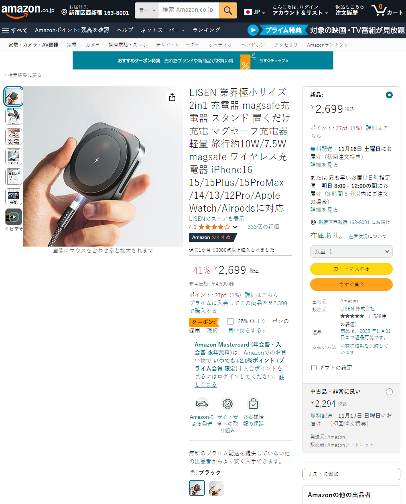The width and height of the screenshot is (406, 504).
Task: Click the Amazonによる発送 truck icon
Action: click(202, 403)
